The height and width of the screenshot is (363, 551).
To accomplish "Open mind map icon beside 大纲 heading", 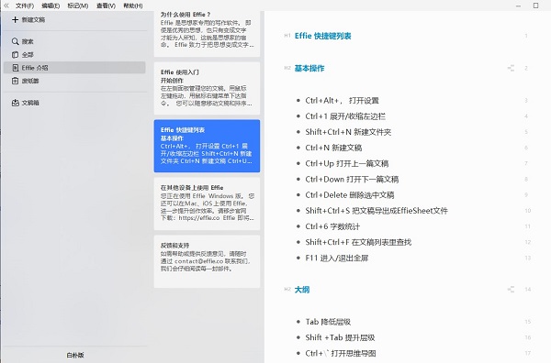I will (511, 290).
